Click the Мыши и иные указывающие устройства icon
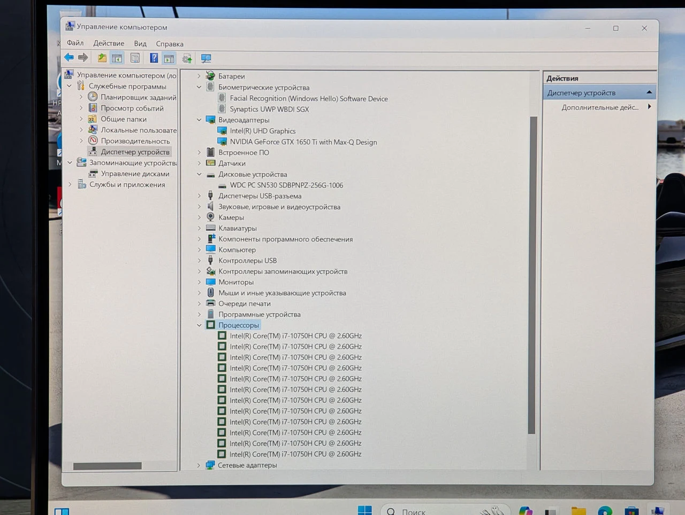Viewport: 685px width, 515px height. coord(210,293)
